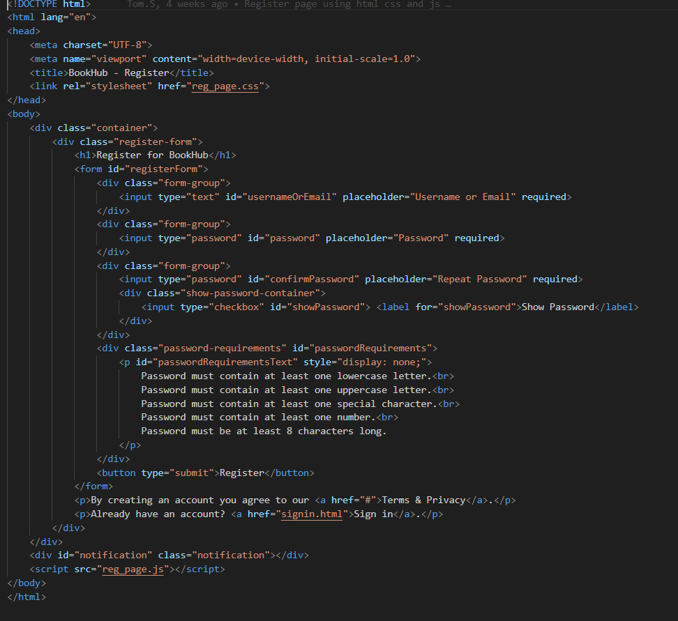
Task: Open the reg_page.js script link
Action: point(132,569)
